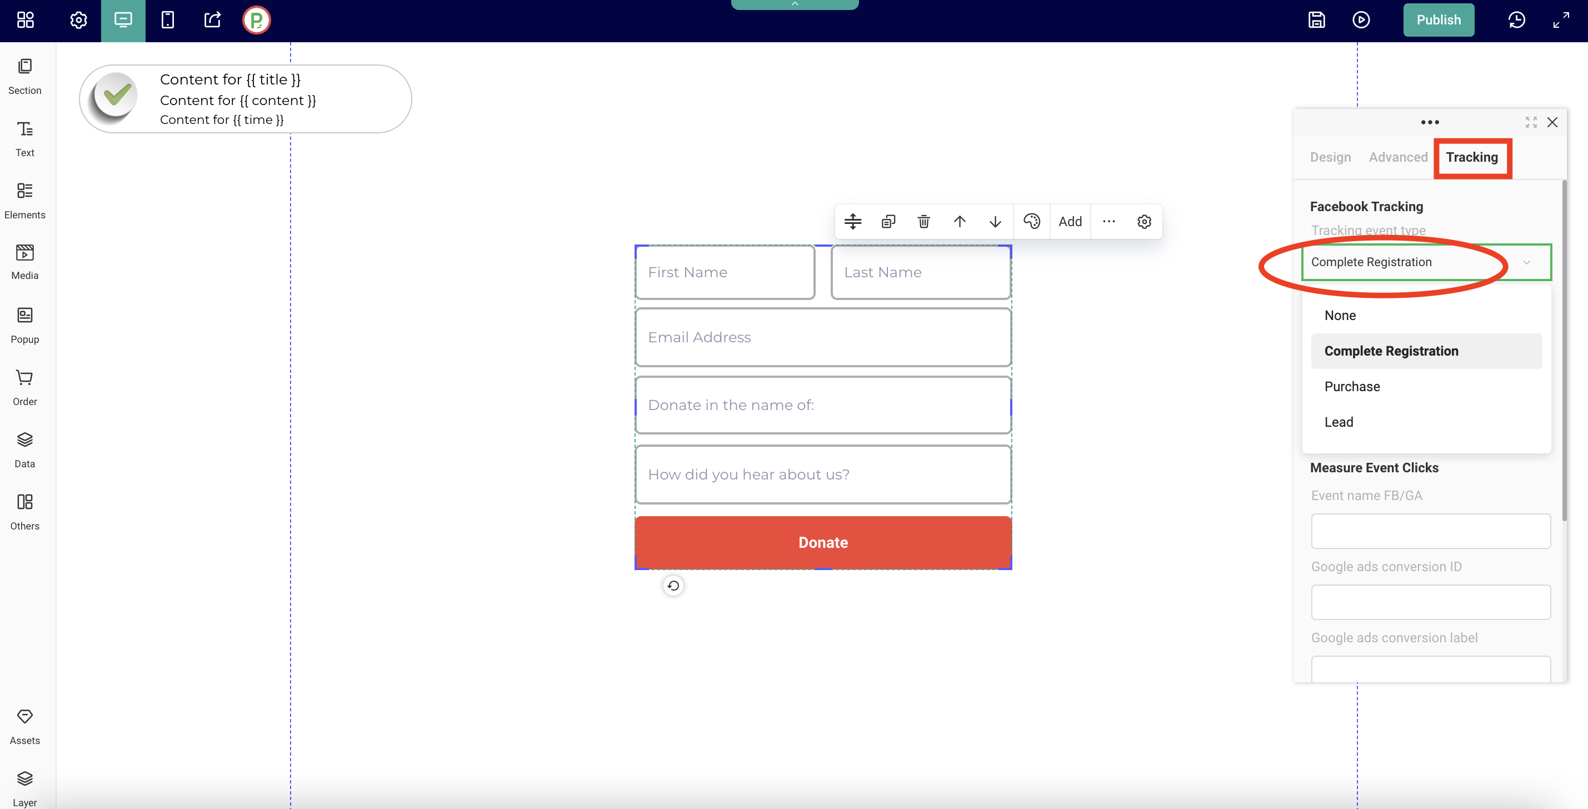Click panel drag handle three dots
1588x809 pixels.
[1430, 122]
